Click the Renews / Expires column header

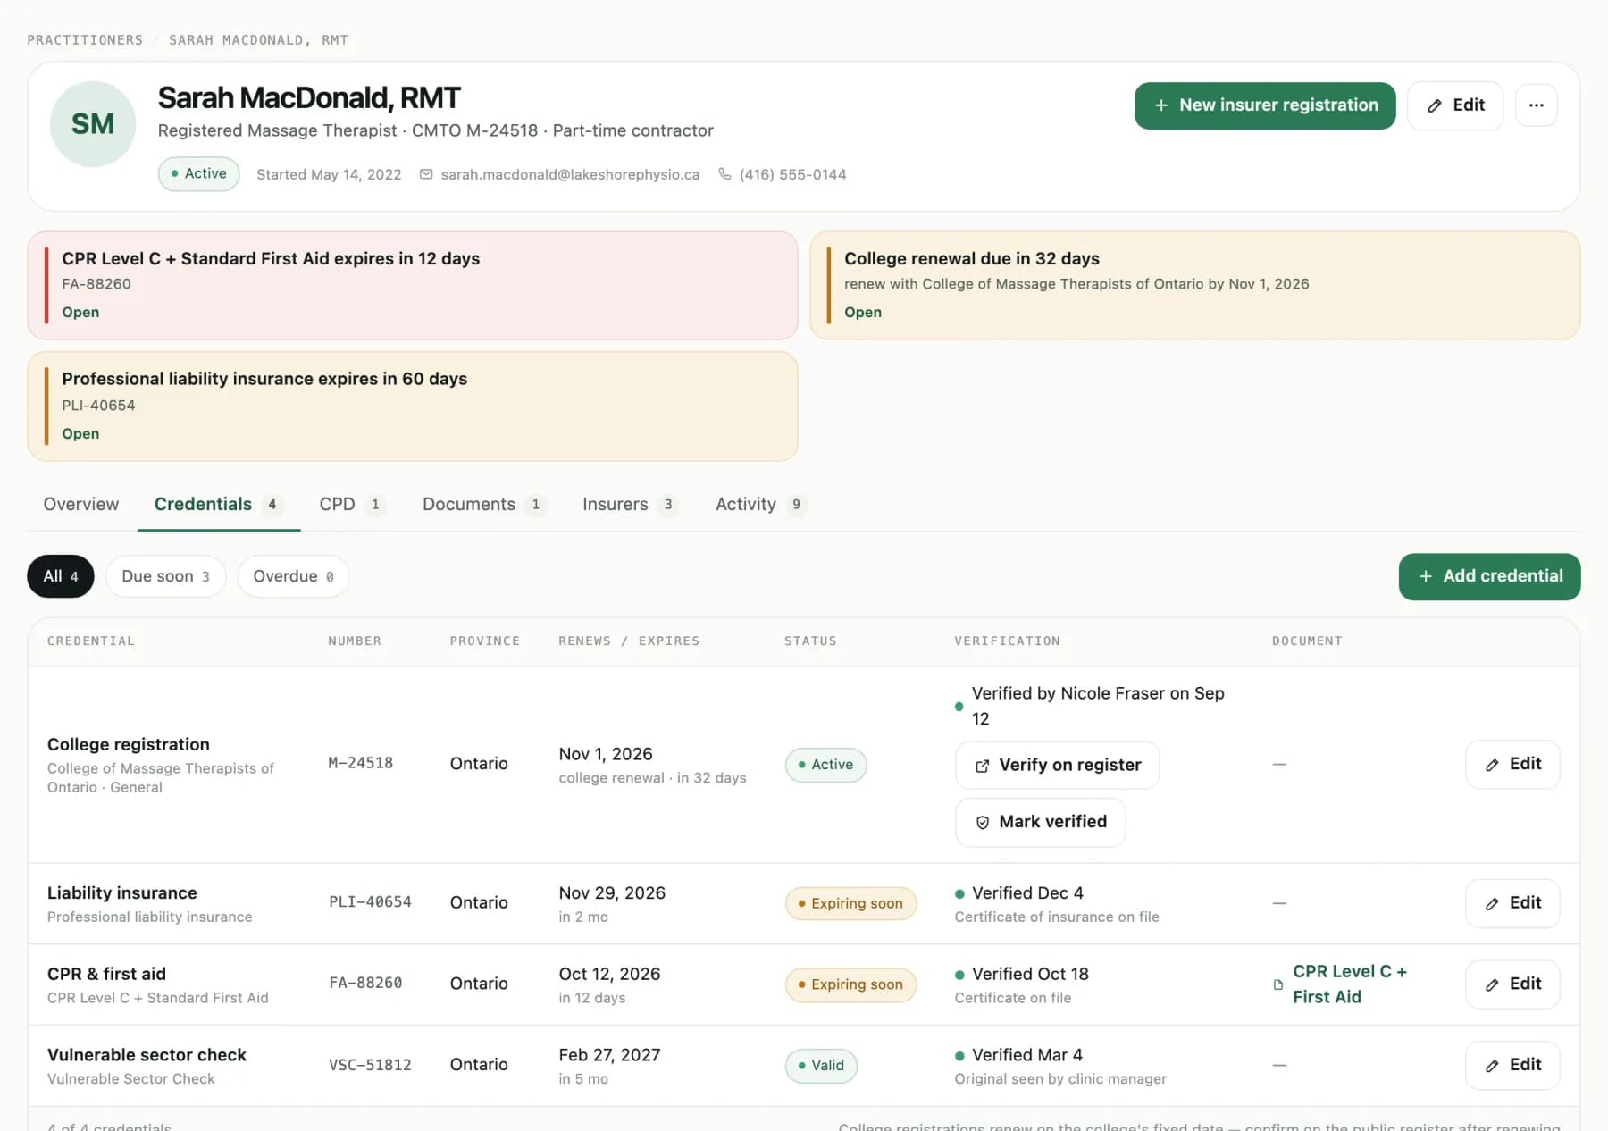629,641
